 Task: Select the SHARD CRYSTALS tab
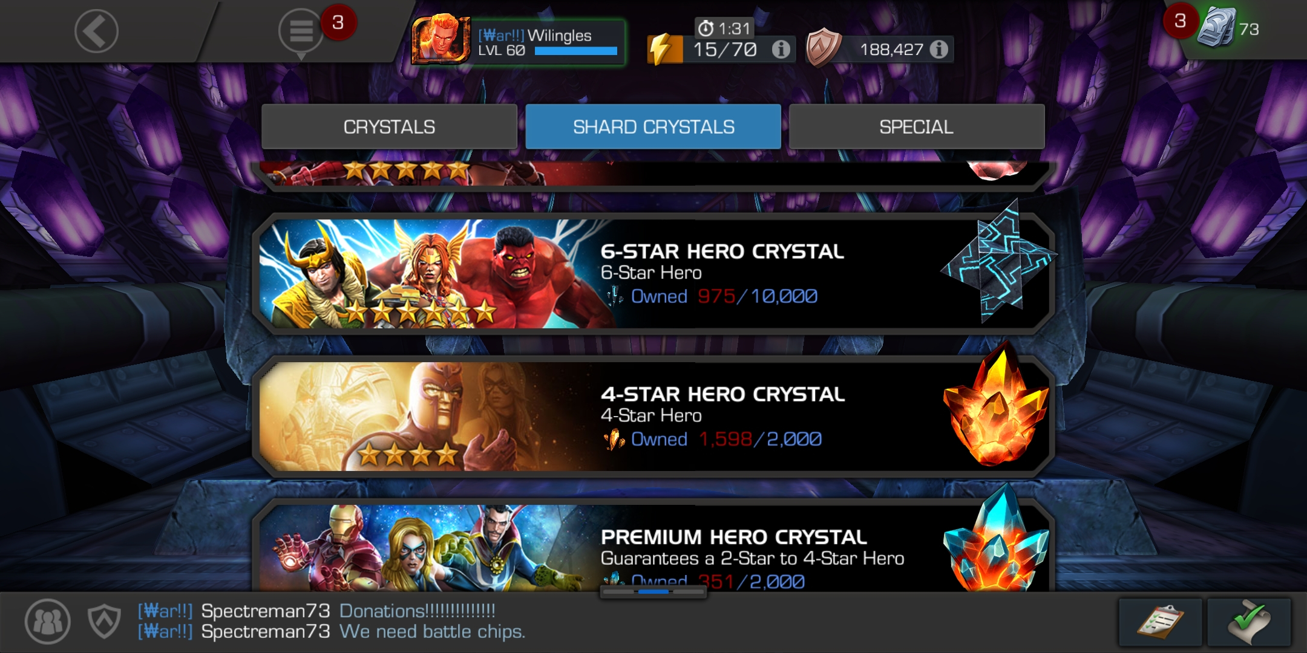653,127
